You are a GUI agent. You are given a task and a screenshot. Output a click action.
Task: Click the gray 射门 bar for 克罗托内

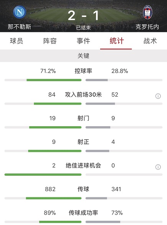pos(98,127)
